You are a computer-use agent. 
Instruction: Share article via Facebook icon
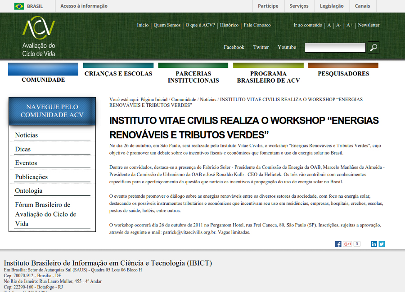point(338,244)
